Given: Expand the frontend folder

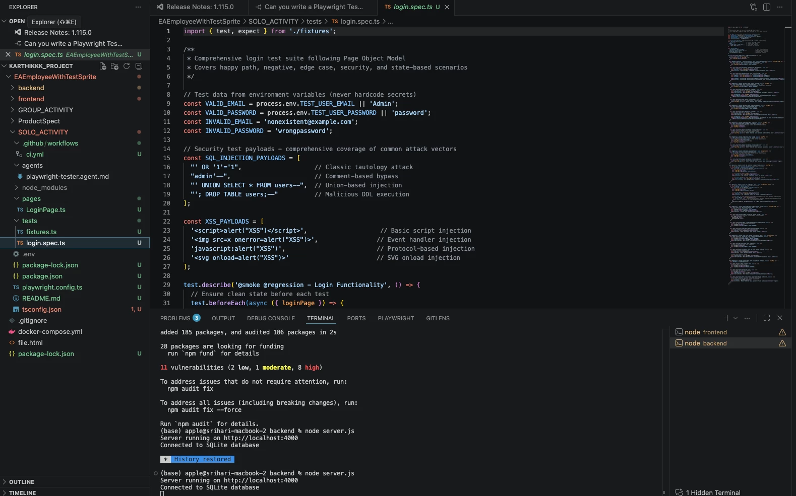Looking at the screenshot, I should point(31,99).
